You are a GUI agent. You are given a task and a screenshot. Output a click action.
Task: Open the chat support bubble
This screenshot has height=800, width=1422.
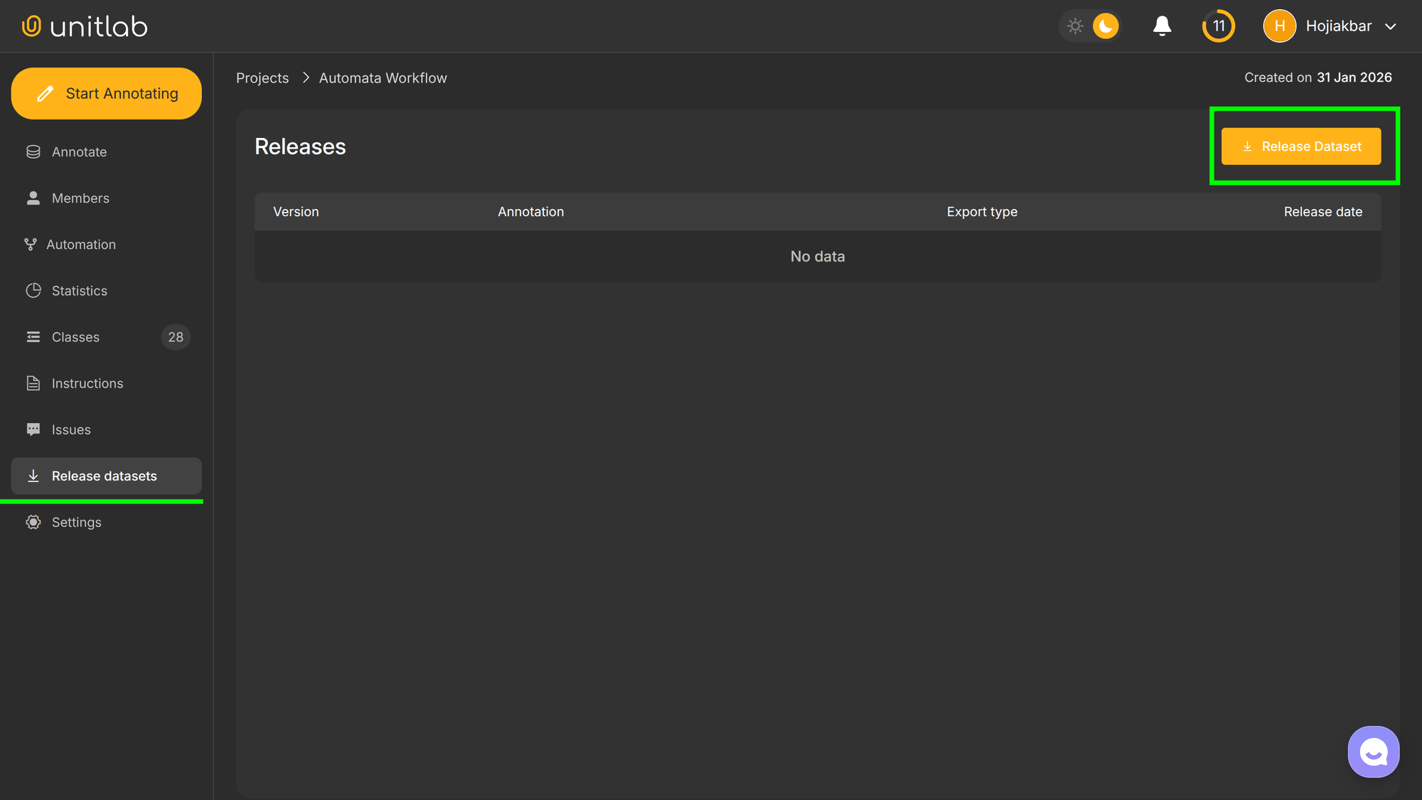1373,751
